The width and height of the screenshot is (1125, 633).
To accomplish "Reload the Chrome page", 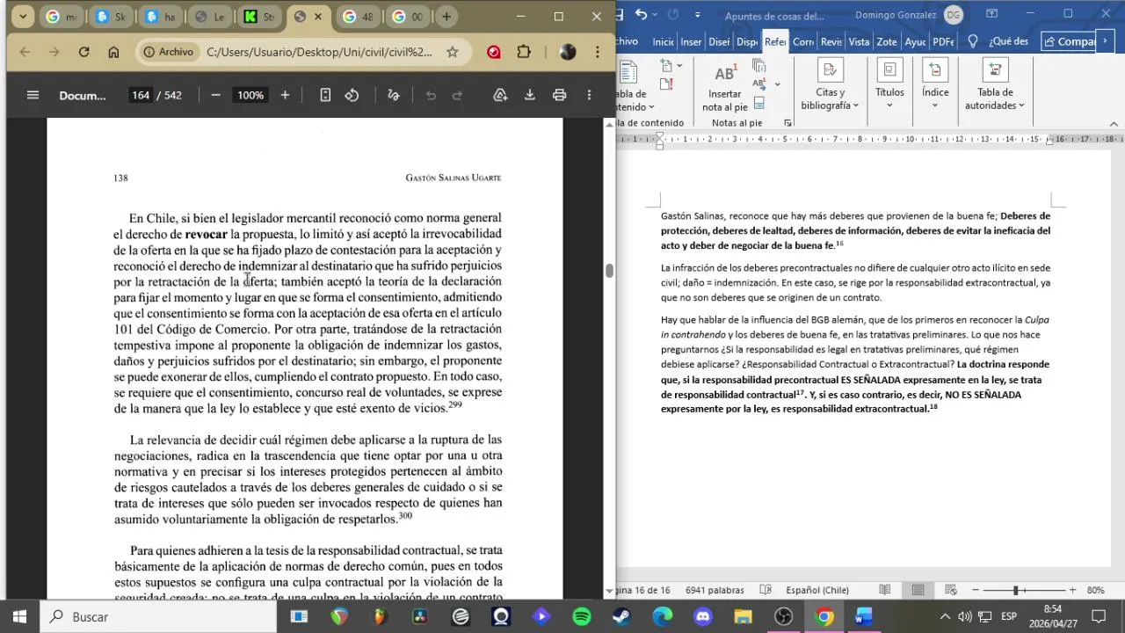I will pos(83,52).
